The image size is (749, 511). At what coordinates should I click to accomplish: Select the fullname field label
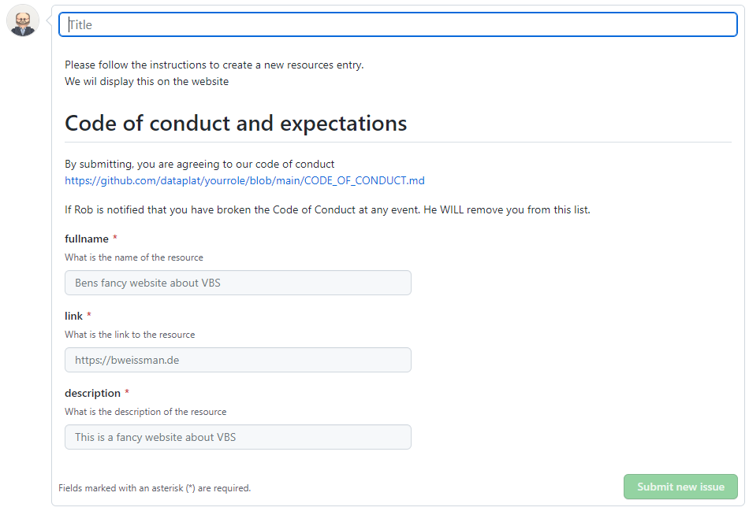tap(87, 239)
